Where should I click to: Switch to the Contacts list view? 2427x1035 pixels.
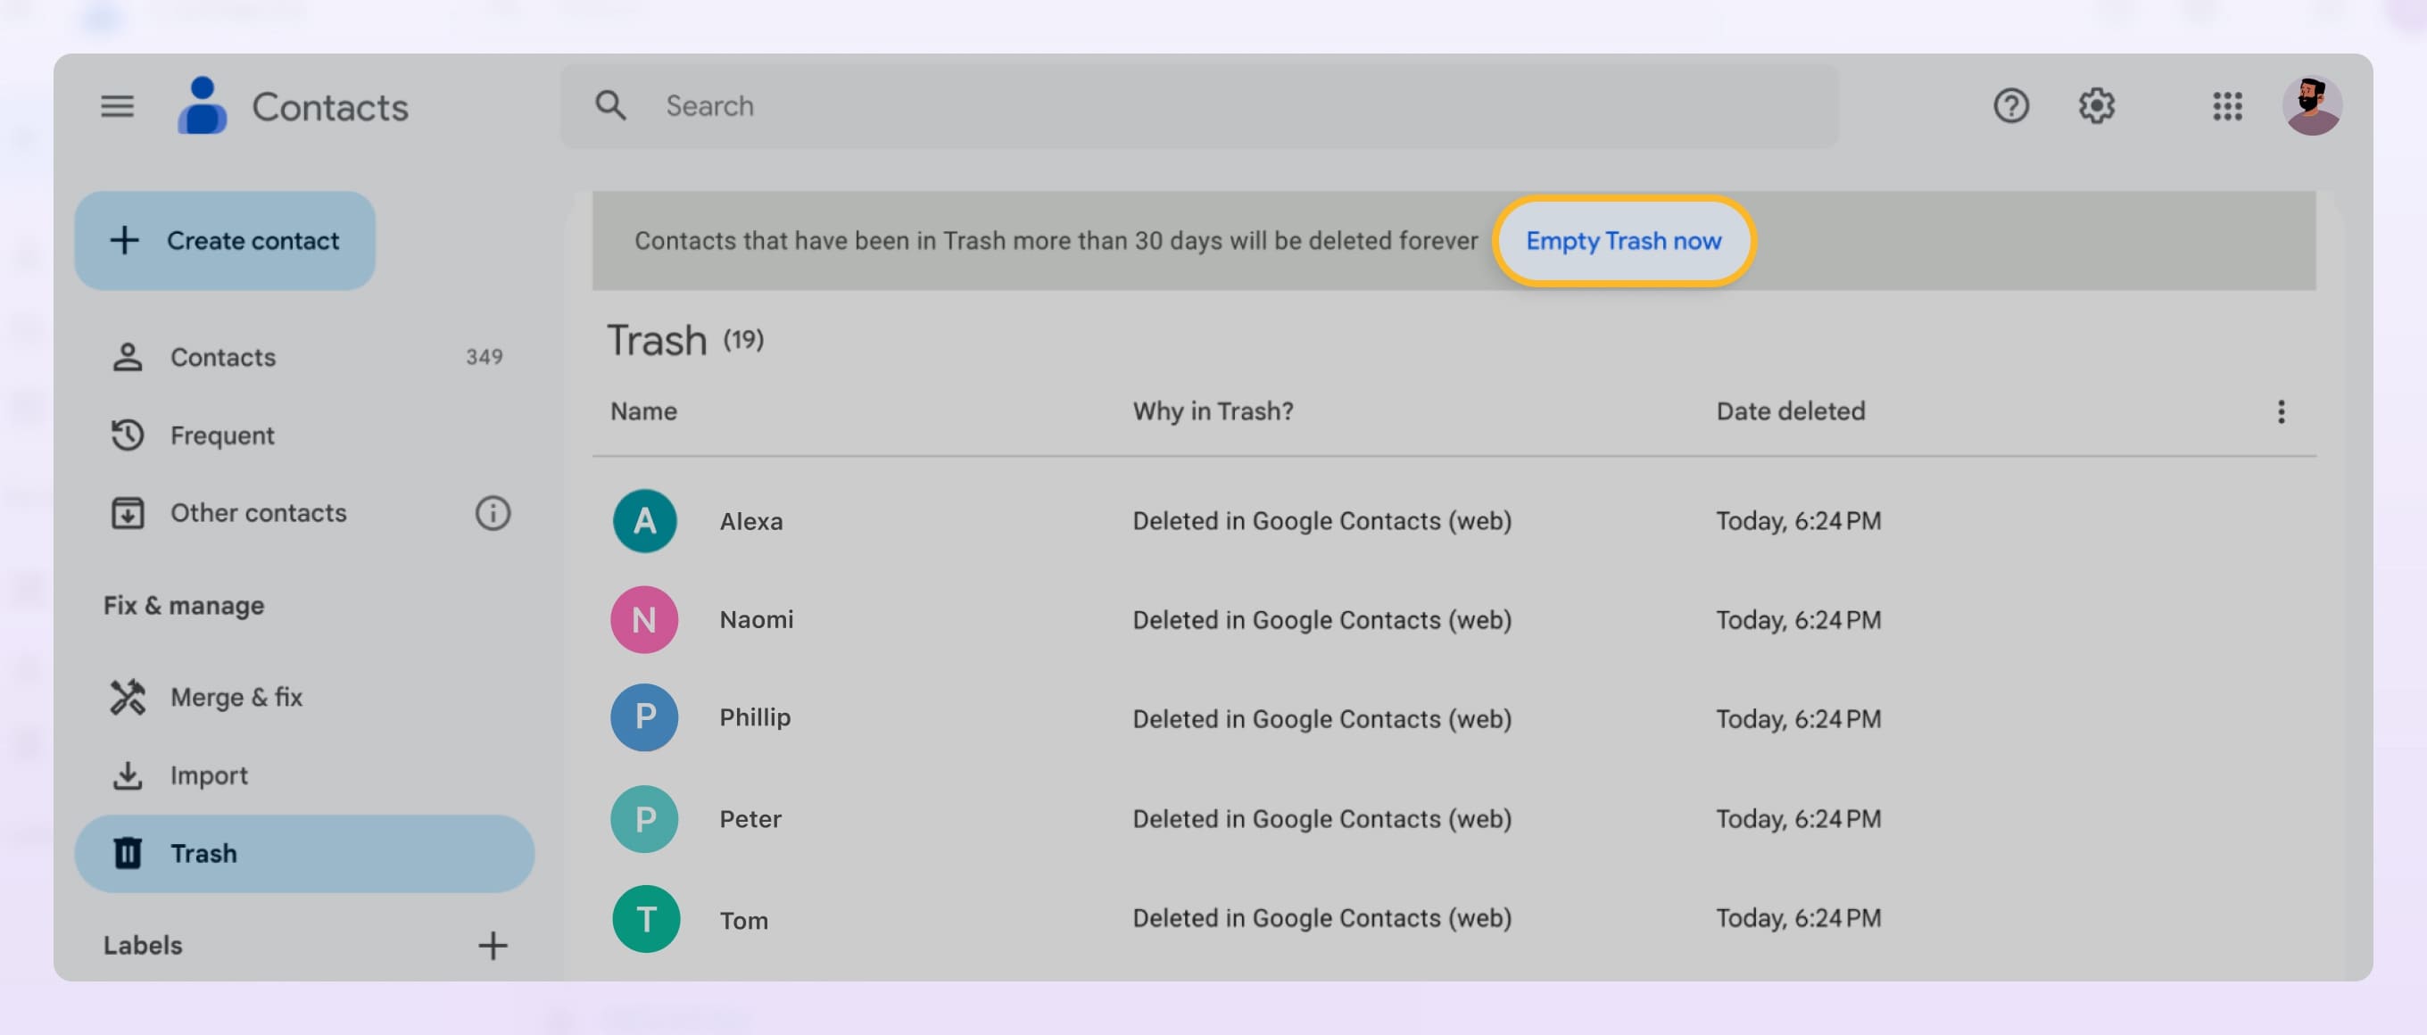coord(223,357)
